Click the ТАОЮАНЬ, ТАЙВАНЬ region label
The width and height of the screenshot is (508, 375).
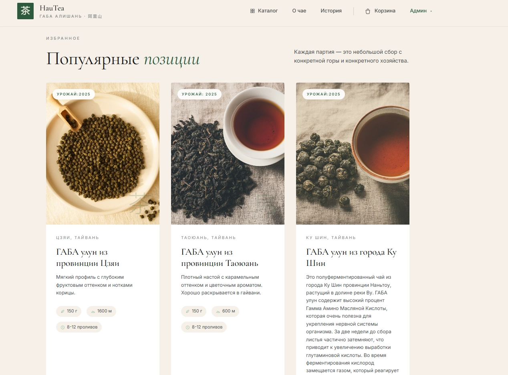click(208, 238)
